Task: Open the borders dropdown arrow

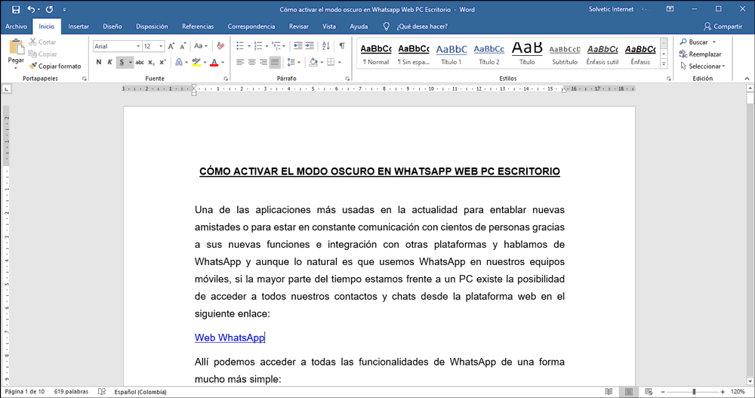Action: click(340, 62)
